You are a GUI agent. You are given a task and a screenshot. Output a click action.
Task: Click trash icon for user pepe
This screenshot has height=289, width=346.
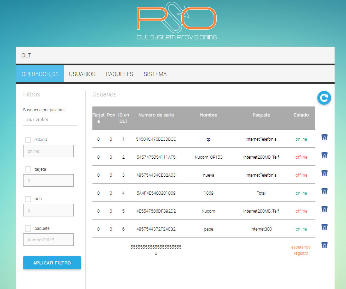[324, 227]
